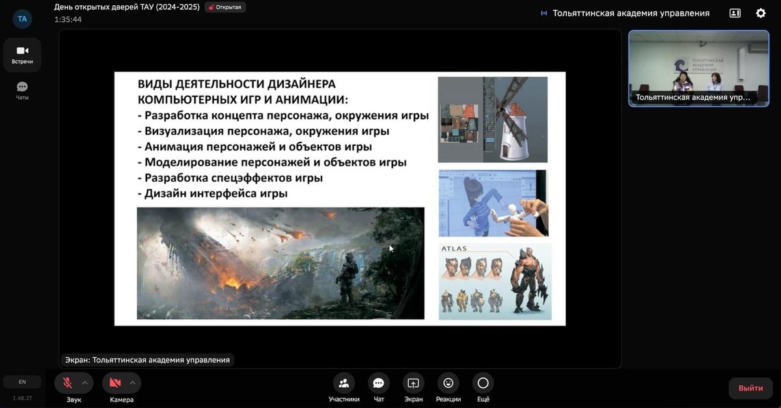The width and height of the screenshot is (781, 408).
Task: Expand the camera device options arrow
Action: [133, 383]
